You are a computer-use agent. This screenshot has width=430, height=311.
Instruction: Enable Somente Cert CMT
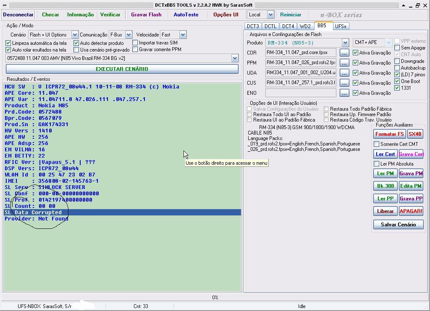tap(377, 144)
